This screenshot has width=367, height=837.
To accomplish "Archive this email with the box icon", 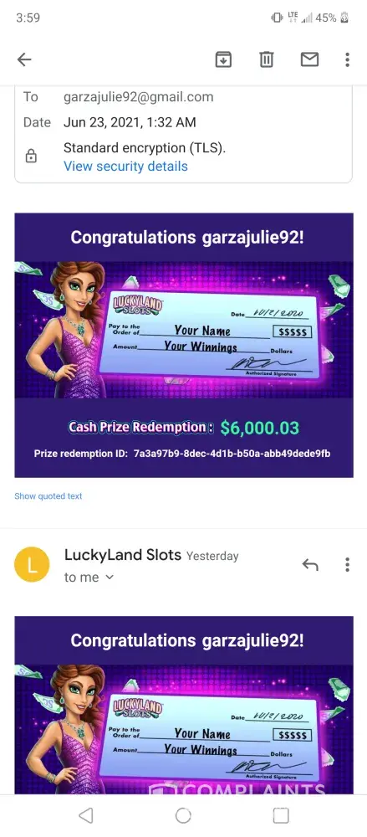I will tap(223, 59).
